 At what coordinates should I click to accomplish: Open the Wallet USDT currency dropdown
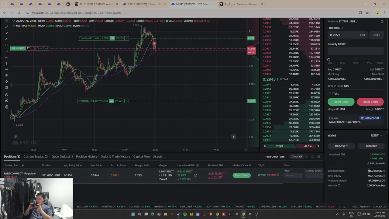tap(376, 135)
